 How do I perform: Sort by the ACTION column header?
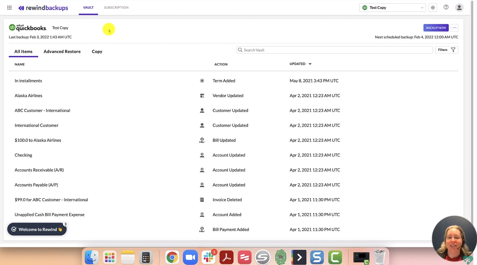point(221,64)
